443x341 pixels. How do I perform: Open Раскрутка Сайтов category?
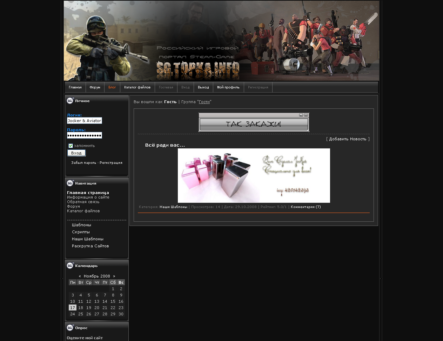(90, 246)
